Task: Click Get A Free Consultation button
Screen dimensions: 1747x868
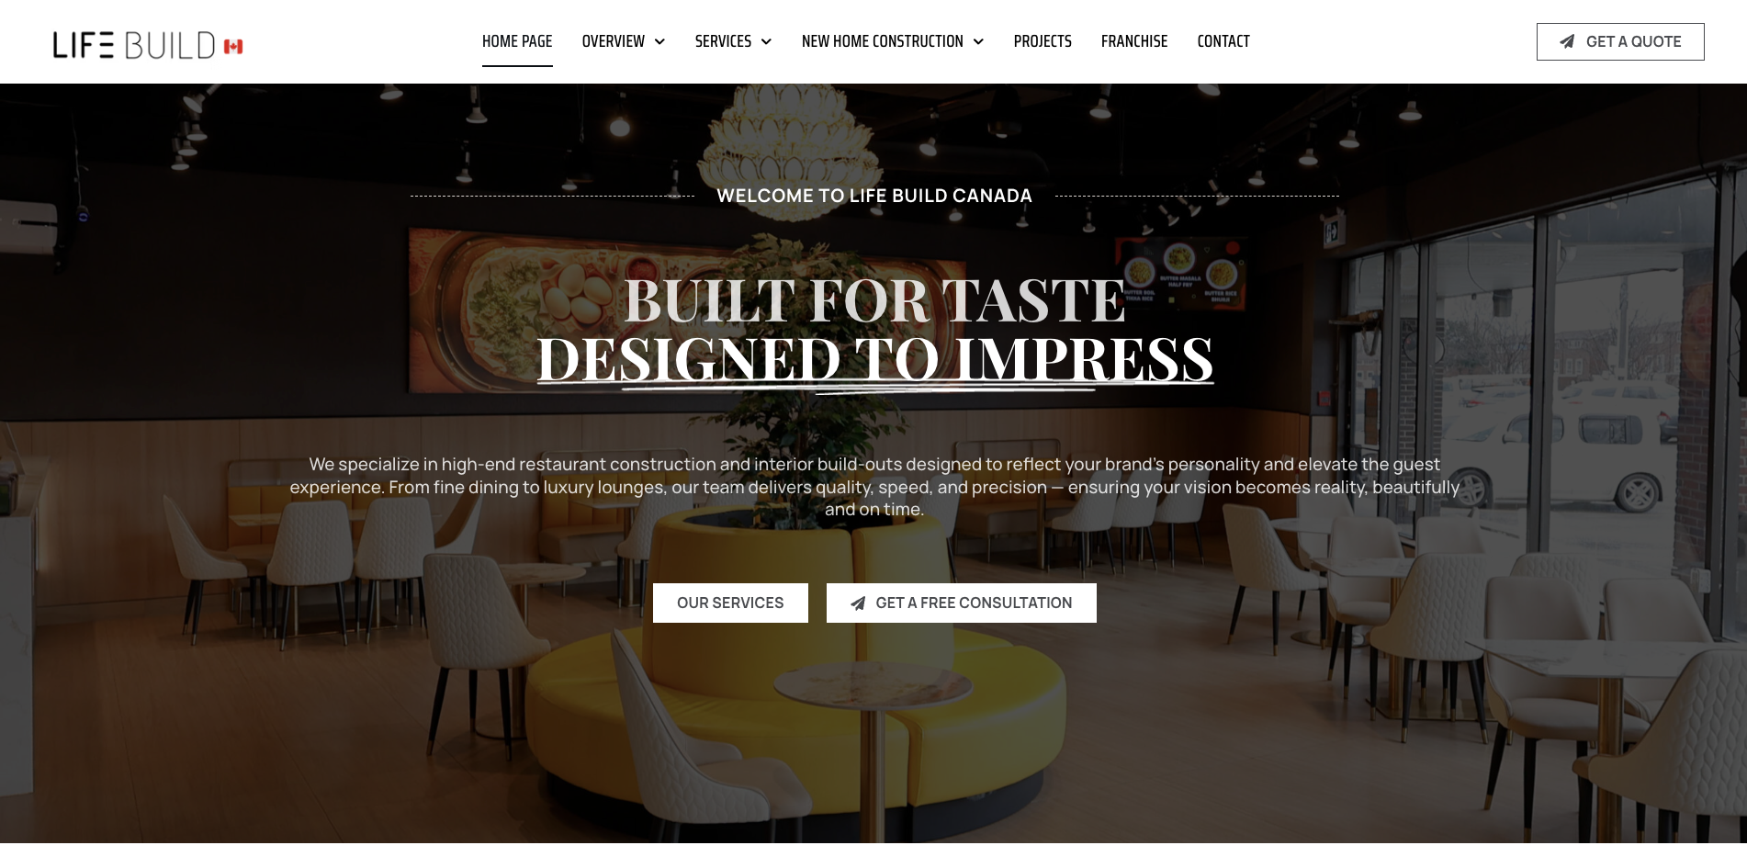Action: pyautogui.click(x=962, y=603)
